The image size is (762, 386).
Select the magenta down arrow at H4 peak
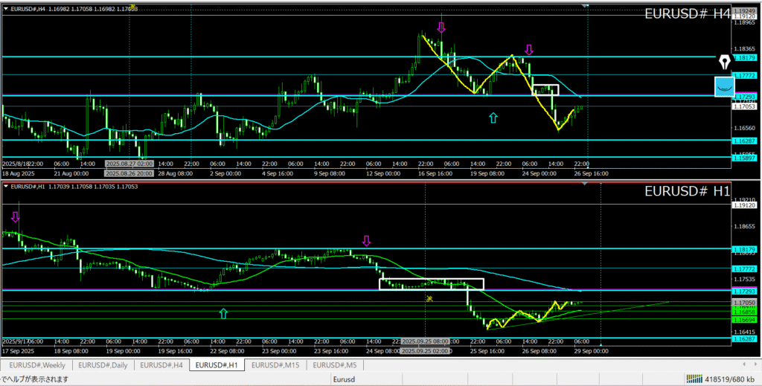coord(441,28)
